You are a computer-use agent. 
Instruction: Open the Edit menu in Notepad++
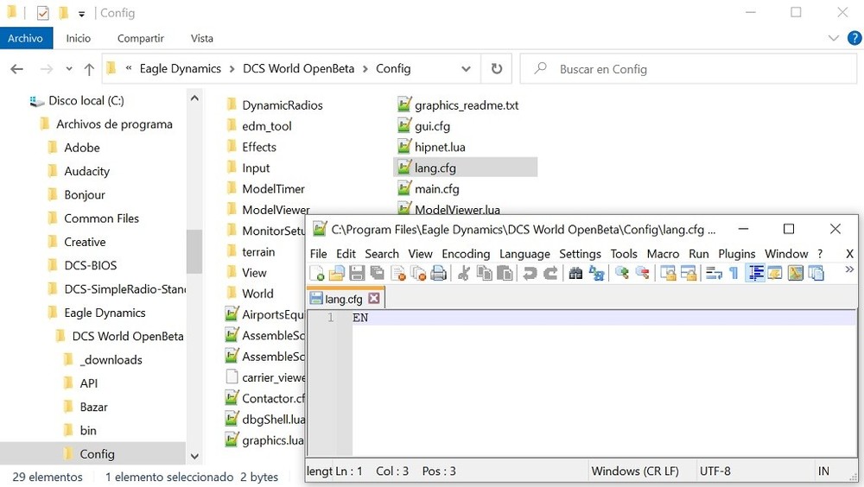click(346, 254)
